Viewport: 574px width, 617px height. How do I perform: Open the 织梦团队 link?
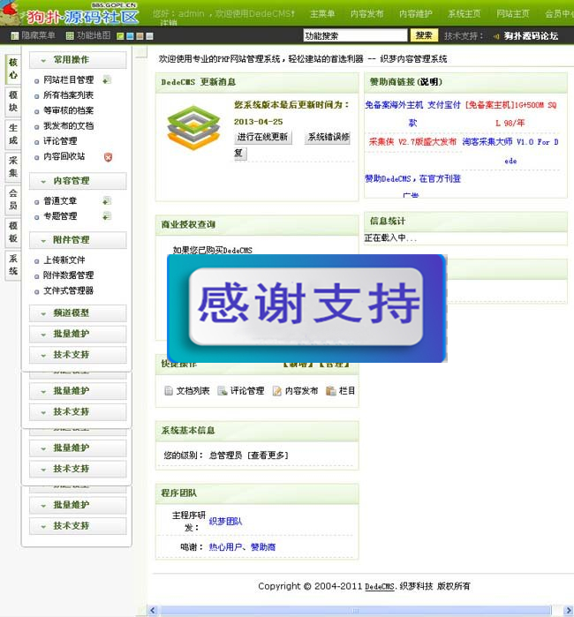[x=225, y=522]
